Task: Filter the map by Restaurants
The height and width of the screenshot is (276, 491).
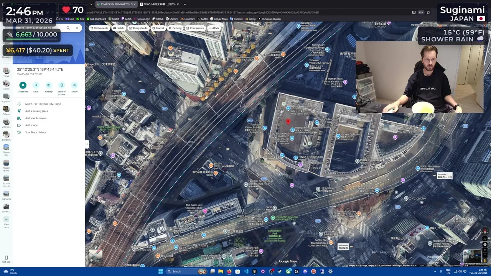Action: (99, 28)
